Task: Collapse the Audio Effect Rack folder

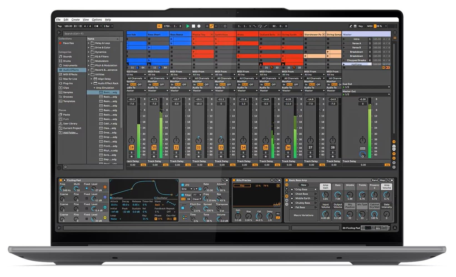Action: [x=92, y=83]
